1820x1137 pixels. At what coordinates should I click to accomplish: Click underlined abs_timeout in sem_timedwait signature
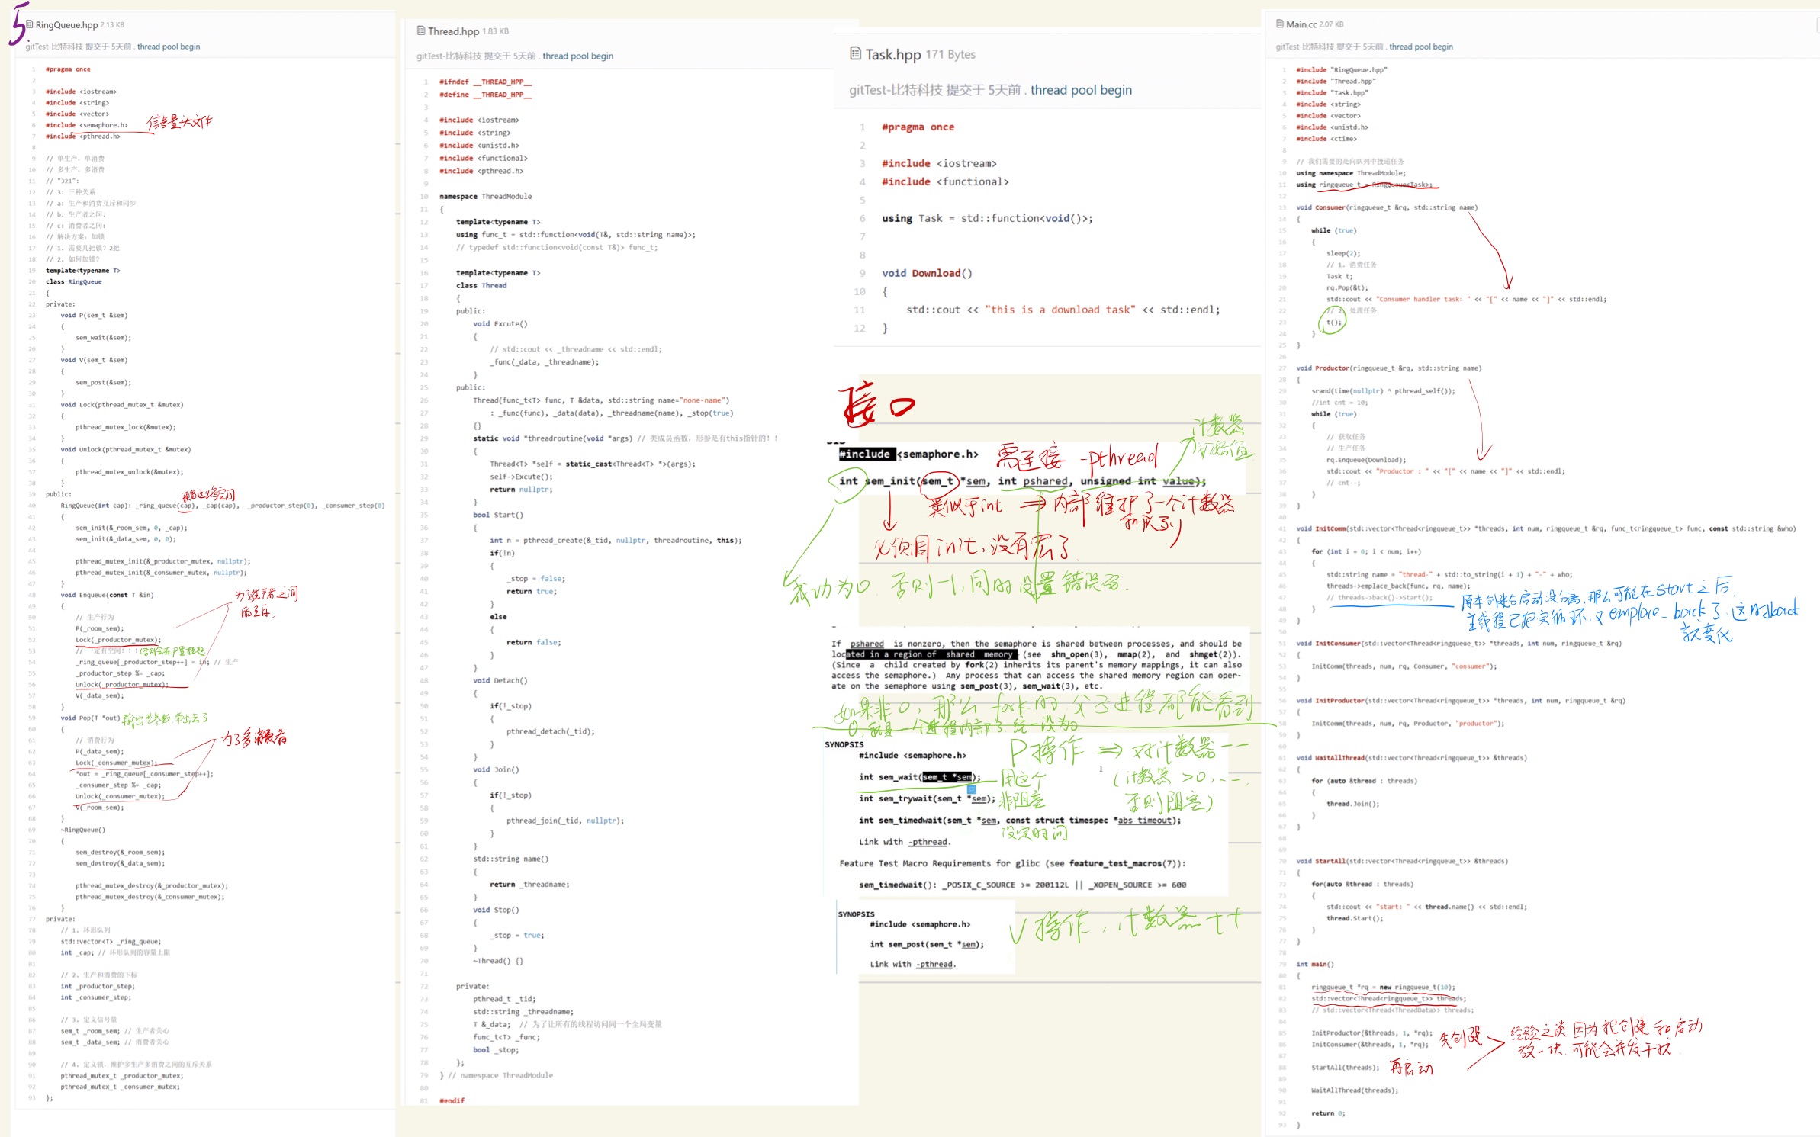click(x=1146, y=821)
